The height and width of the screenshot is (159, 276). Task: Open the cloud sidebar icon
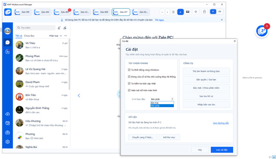coord(7,114)
